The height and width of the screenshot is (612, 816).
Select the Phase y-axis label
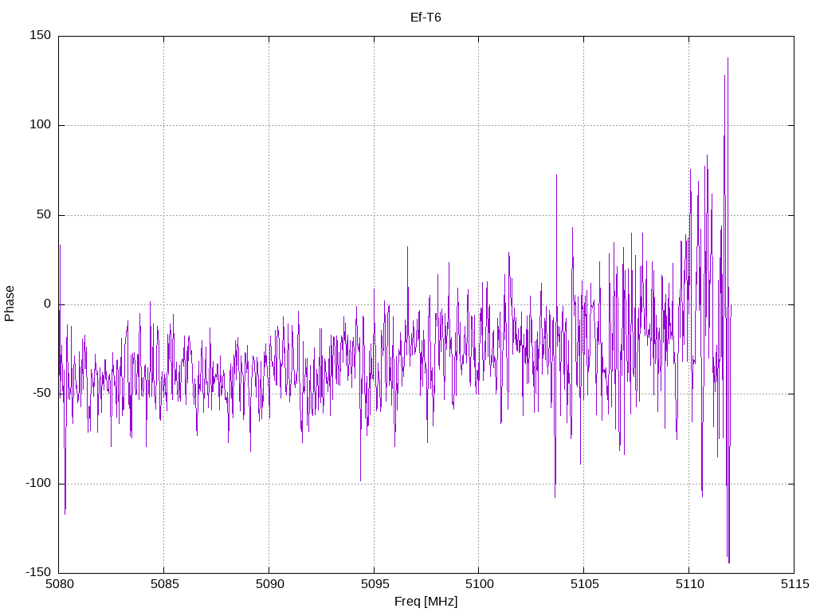point(10,304)
